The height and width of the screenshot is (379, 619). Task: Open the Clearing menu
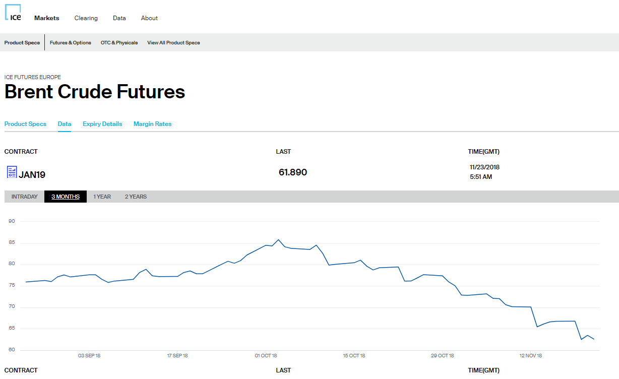86,18
